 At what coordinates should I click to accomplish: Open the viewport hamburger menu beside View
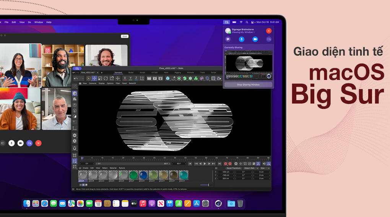click(x=80, y=83)
